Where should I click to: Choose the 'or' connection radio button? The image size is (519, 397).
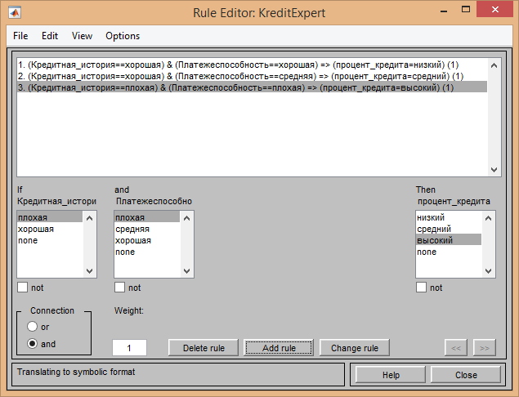(x=32, y=327)
